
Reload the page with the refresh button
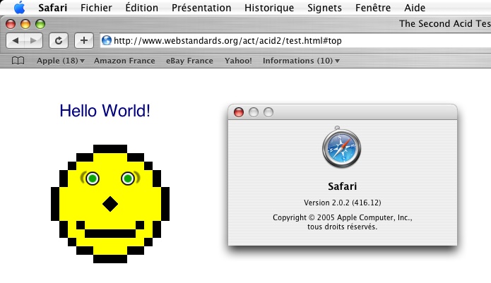59,40
